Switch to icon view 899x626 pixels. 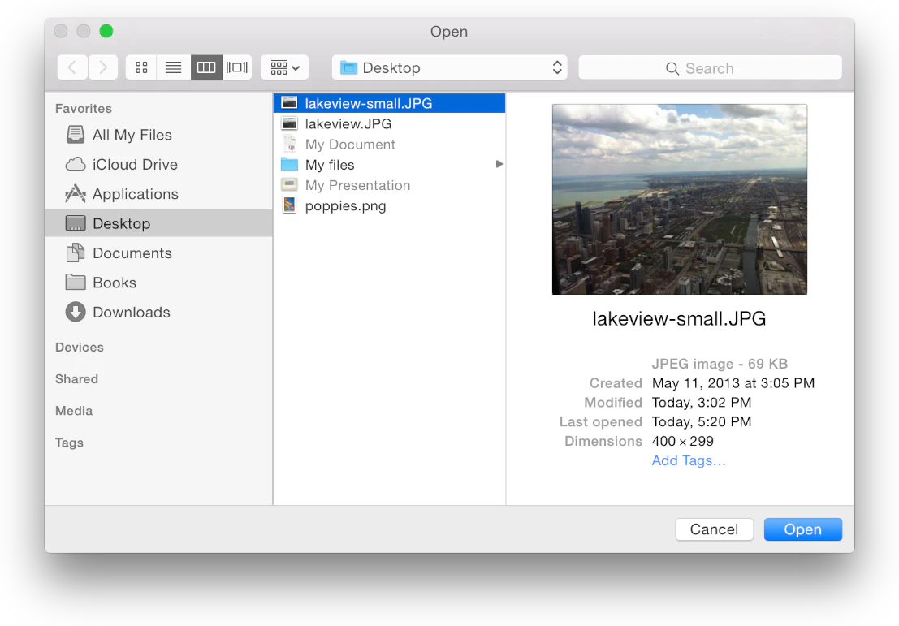(x=141, y=67)
